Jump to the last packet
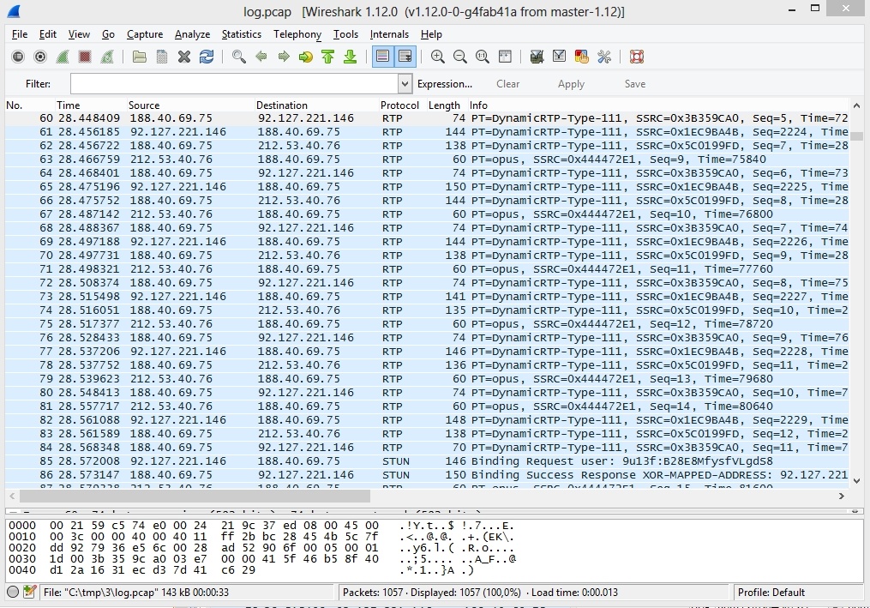This screenshot has width=870, height=608. 350,57
